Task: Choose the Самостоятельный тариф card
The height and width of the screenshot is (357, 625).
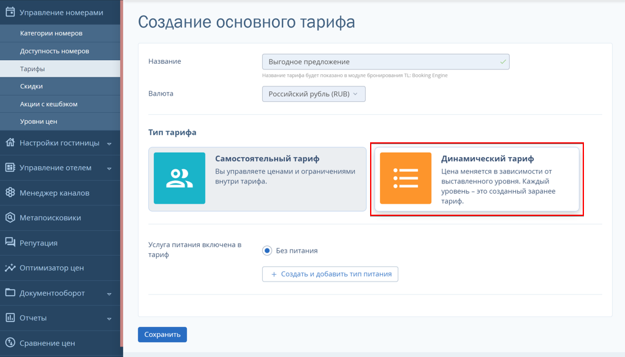Action: click(x=257, y=179)
